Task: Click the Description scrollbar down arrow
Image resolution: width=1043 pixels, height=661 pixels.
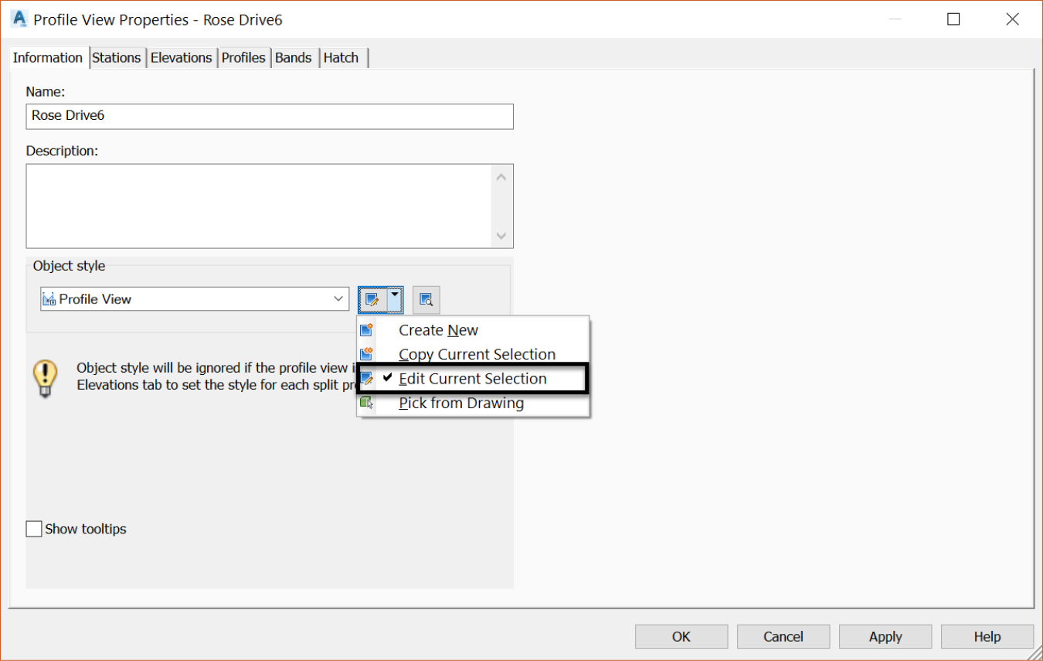Action: (x=501, y=235)
